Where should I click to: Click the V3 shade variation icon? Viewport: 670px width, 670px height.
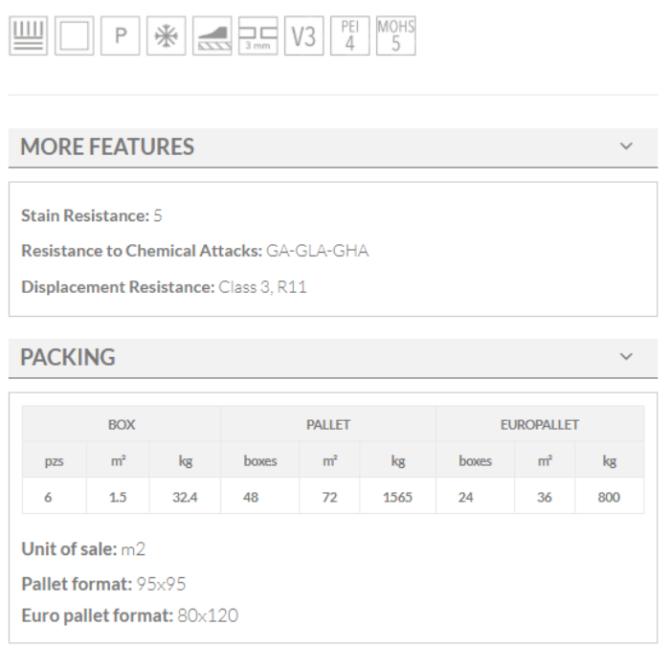pyautogui.click(x=303, y=37)
